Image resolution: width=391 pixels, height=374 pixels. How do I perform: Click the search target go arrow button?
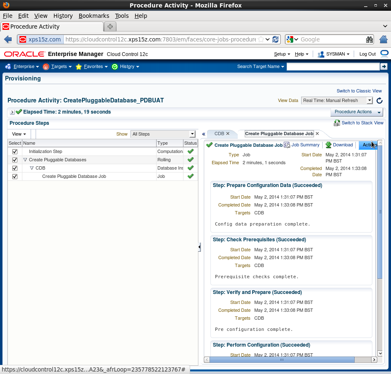pos(384,66)
